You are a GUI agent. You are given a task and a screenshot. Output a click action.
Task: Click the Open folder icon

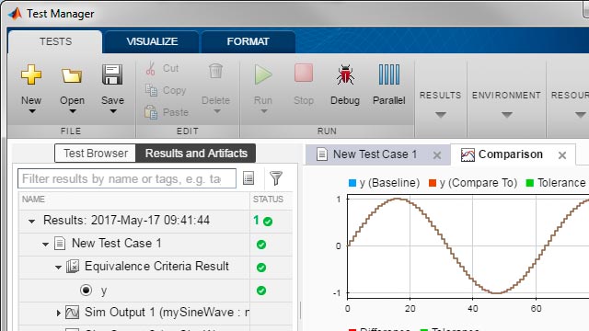coord(72,75)
